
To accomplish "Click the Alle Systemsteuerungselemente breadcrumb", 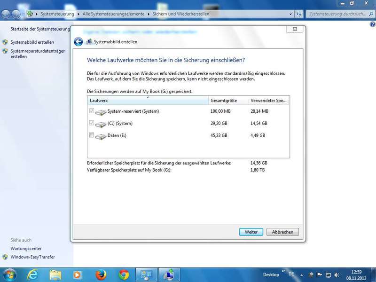I will coord(113,14).
